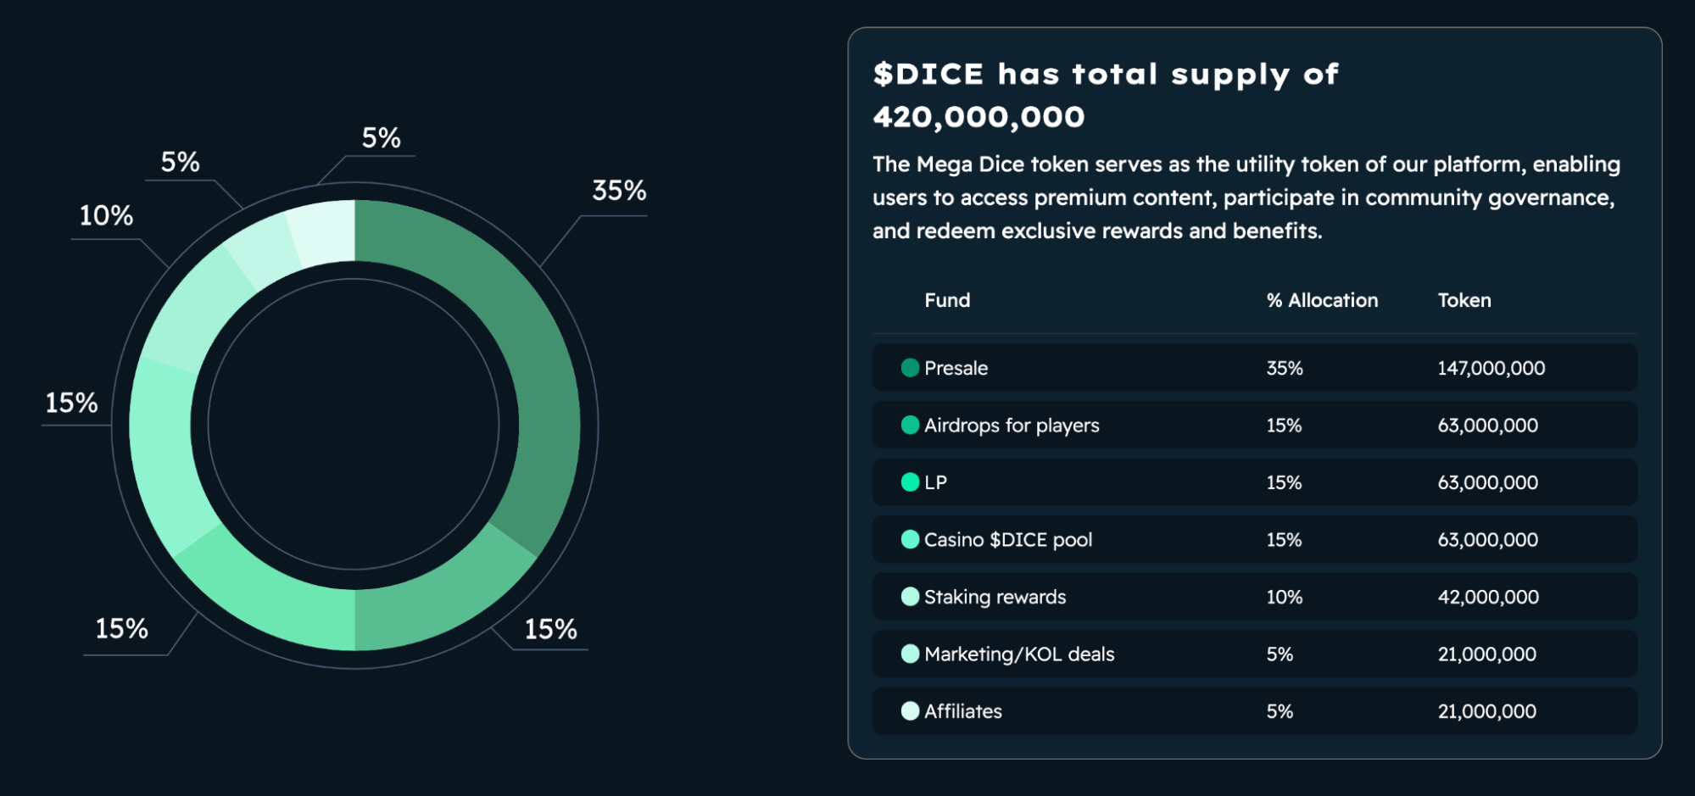Click the 35% label on the donut chart
The width and height of the screenshot is (1695, 796).
coord(619,191)
